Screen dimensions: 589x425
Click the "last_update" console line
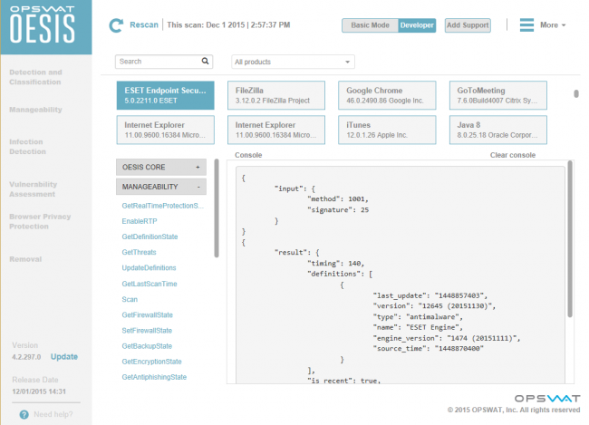(430, 295)
